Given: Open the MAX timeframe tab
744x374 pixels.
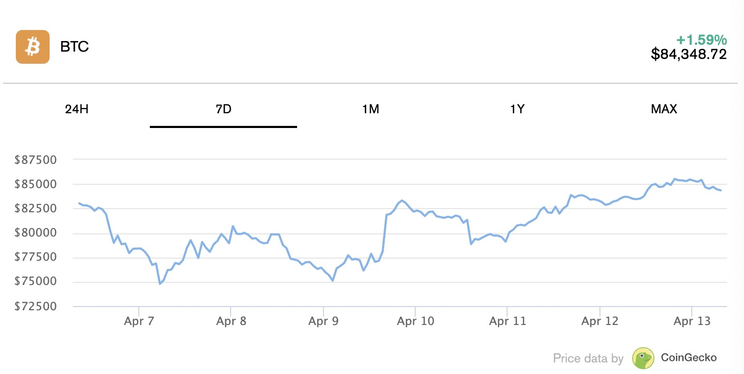Looking at the screenshot, I should tap(664, 110).
